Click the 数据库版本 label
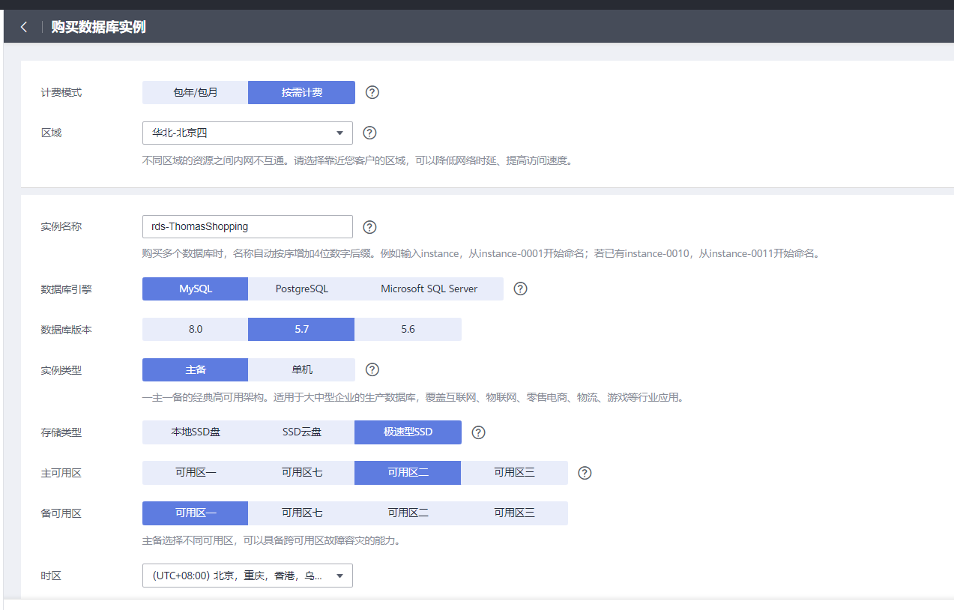954x610 pixels. point(67,330)
